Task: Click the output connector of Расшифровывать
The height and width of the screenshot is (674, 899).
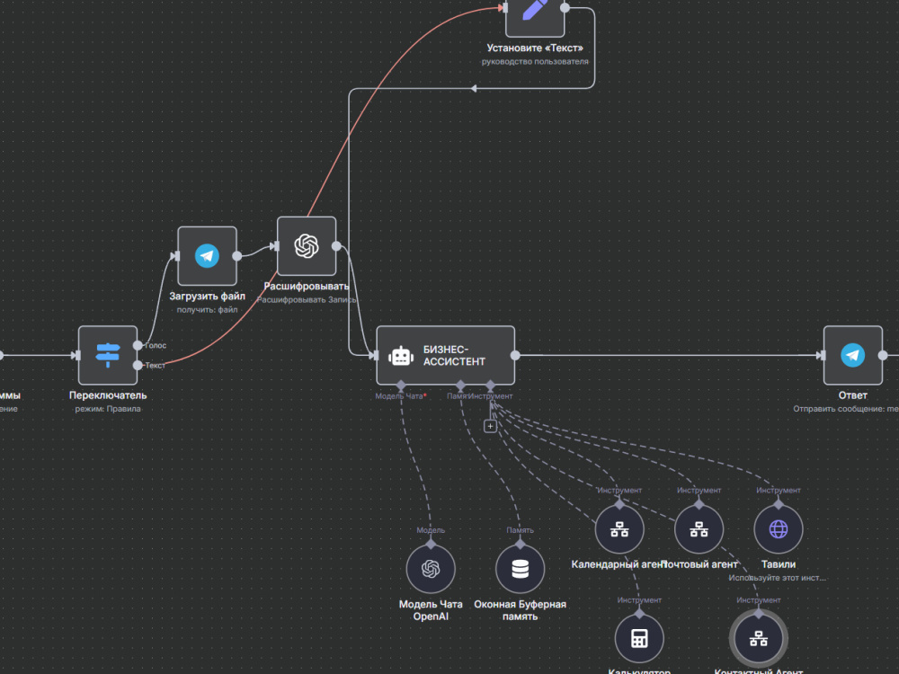Action: pos(336,246)
